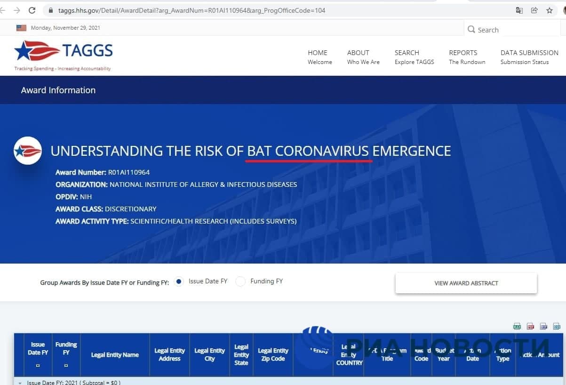Sort by Legal Entity Name column
566x385 pixels.
pyautogui.click(x=115, y=355)
